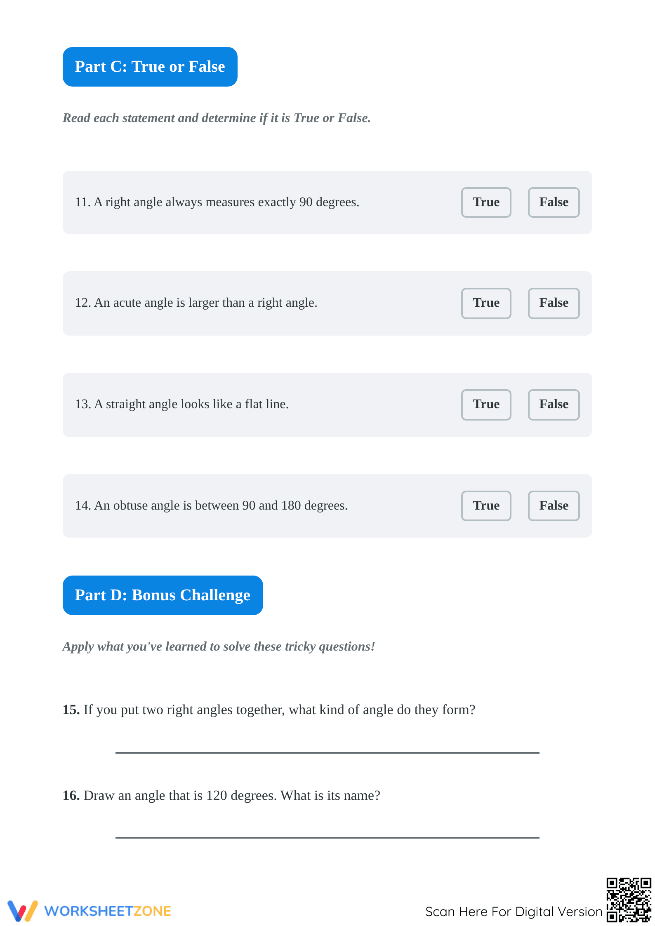
Task: Choose False for straight angle statement
Action: click(x=554, y=404)
